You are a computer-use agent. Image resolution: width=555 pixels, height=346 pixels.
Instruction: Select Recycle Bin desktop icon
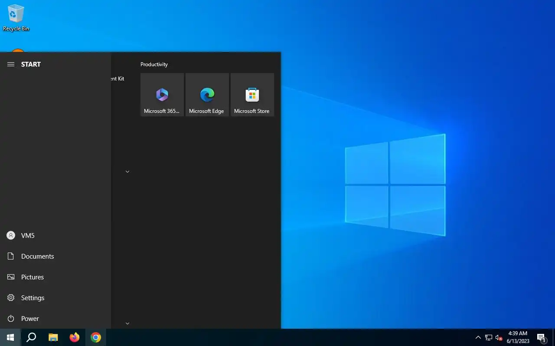(16, 18)
